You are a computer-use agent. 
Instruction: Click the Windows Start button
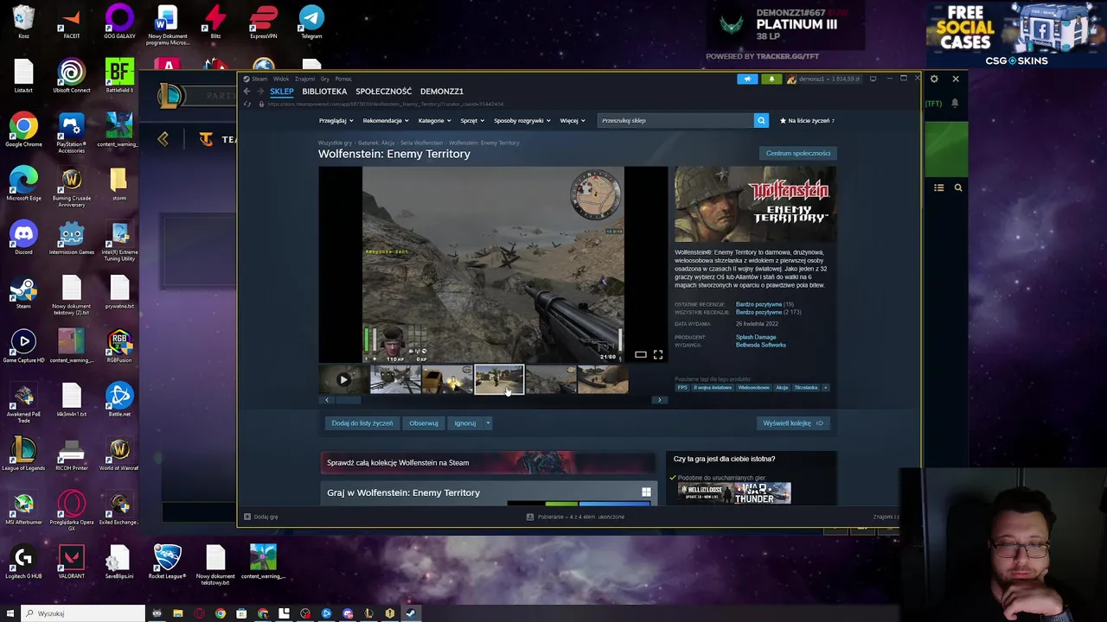pos(10,613)
